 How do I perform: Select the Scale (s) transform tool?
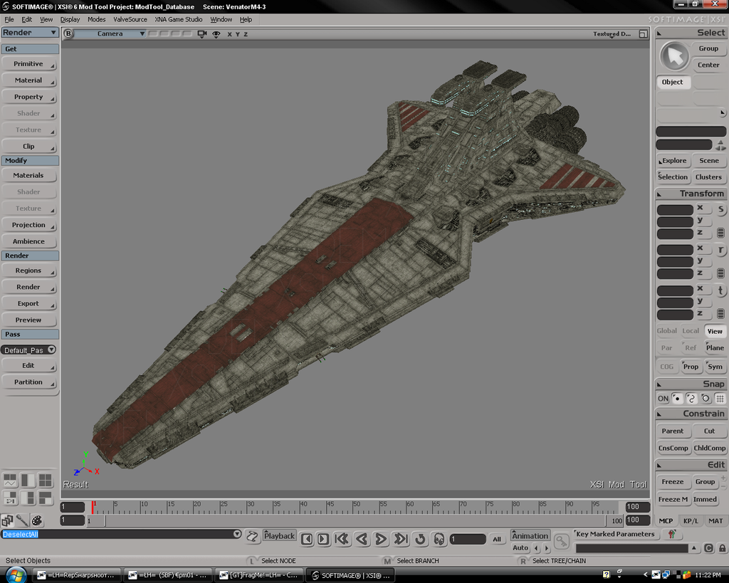(x=720, y=210)
